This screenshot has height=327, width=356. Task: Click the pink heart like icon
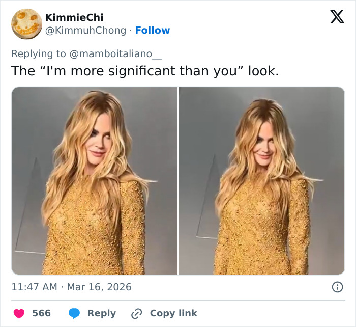[18, 313]
